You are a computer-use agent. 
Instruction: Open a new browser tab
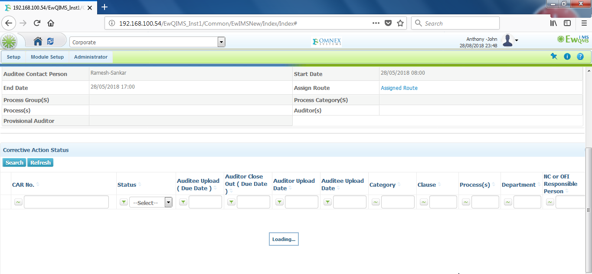104,7
